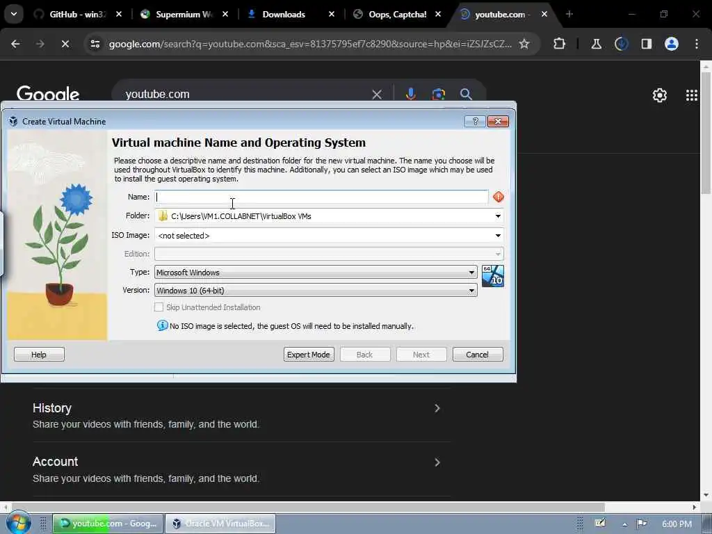
Task: Open the Windows Start menu
Action: [18, 523]
